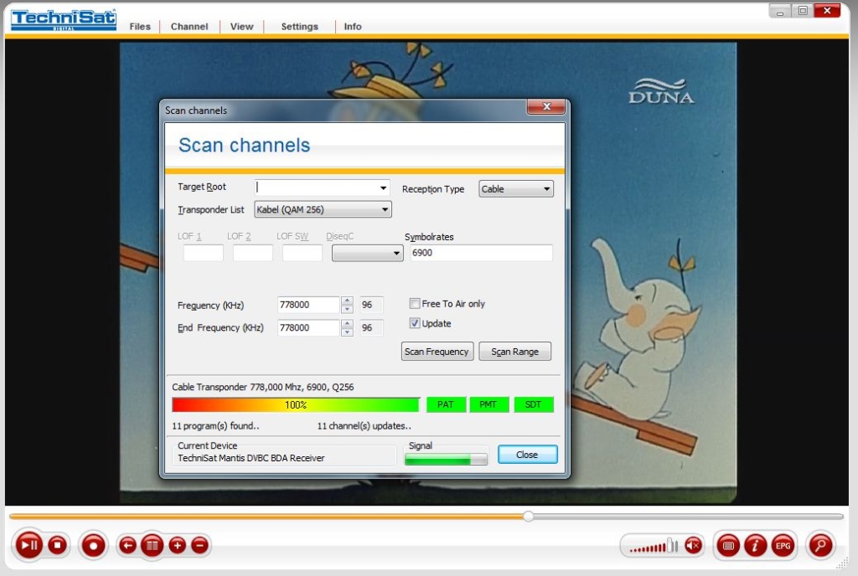Decrease Frequency with the down spinner
This screenshot has height=576, width=858.
pyautogui.click(x=347, y=309)
